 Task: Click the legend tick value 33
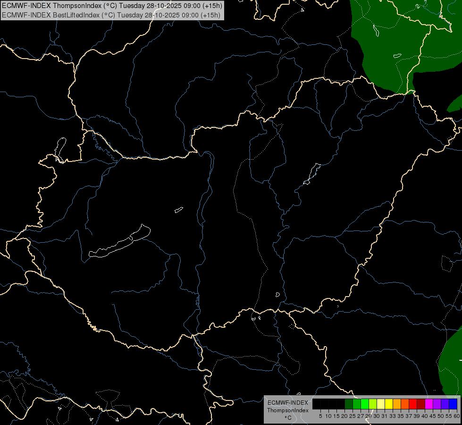393,416
